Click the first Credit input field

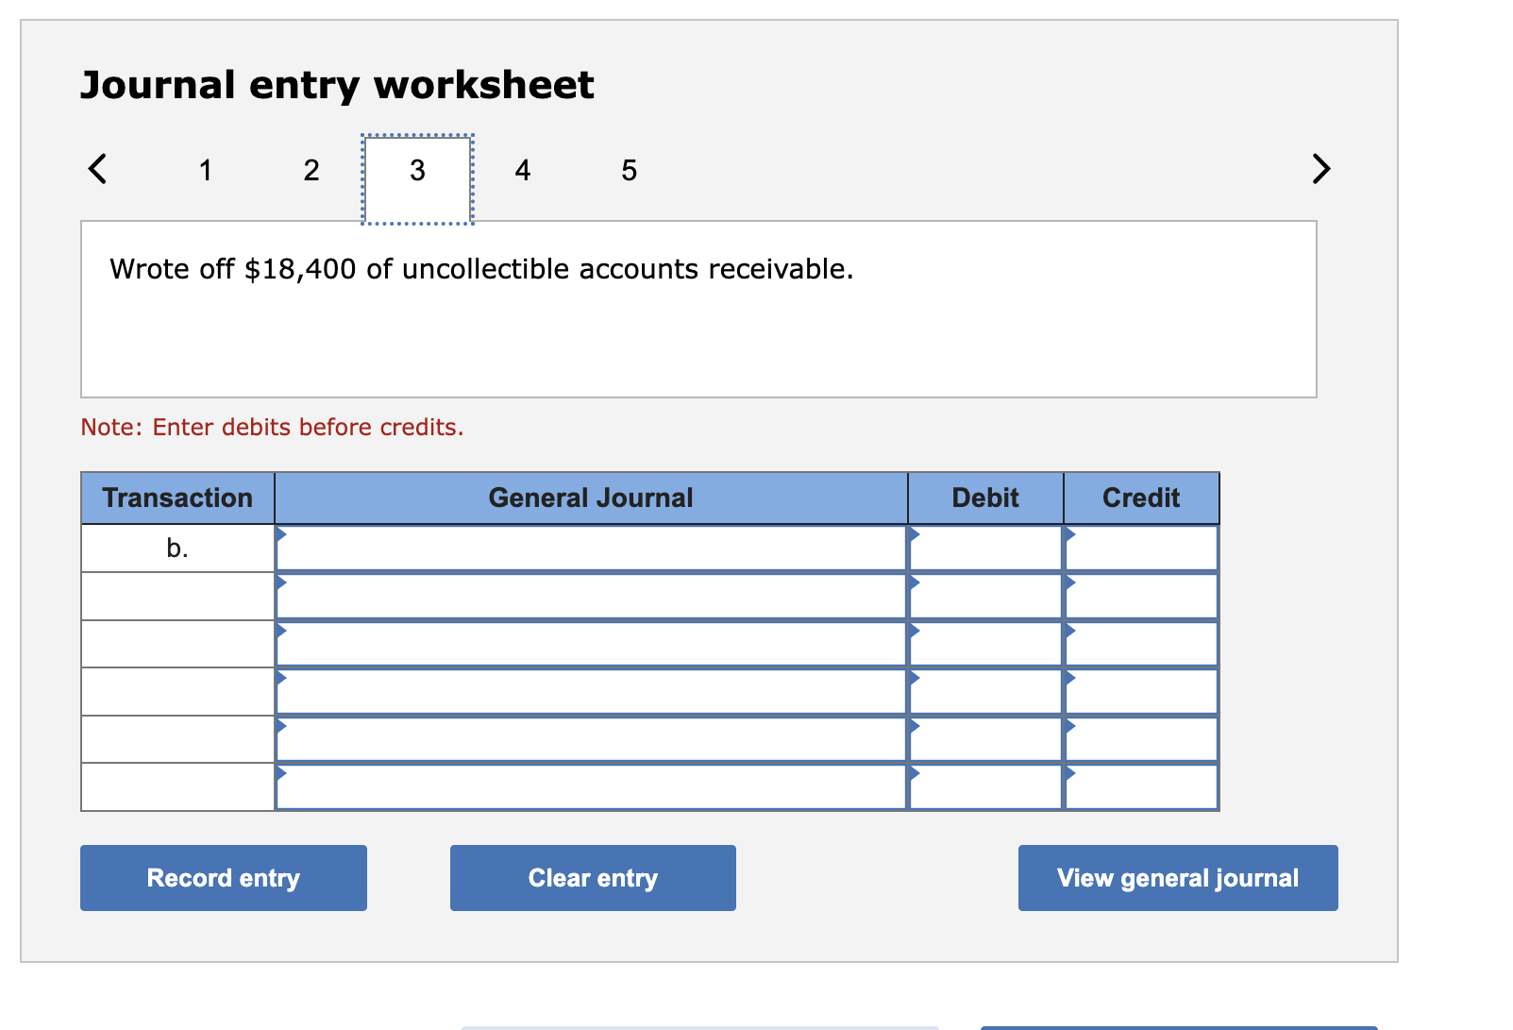[1142, 548]
